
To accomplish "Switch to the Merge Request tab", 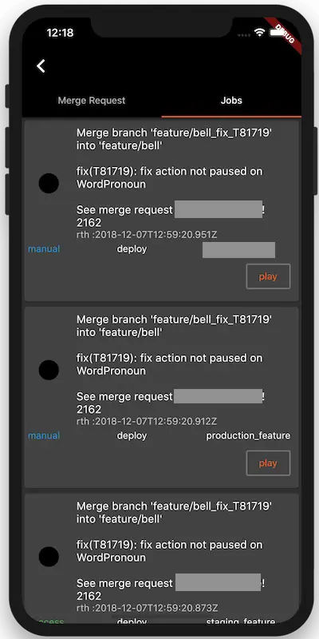I will coord(92,101).
